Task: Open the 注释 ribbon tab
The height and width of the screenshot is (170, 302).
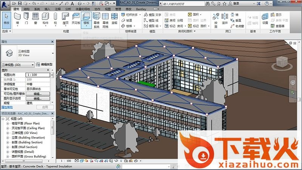Action: pos(57,9)
